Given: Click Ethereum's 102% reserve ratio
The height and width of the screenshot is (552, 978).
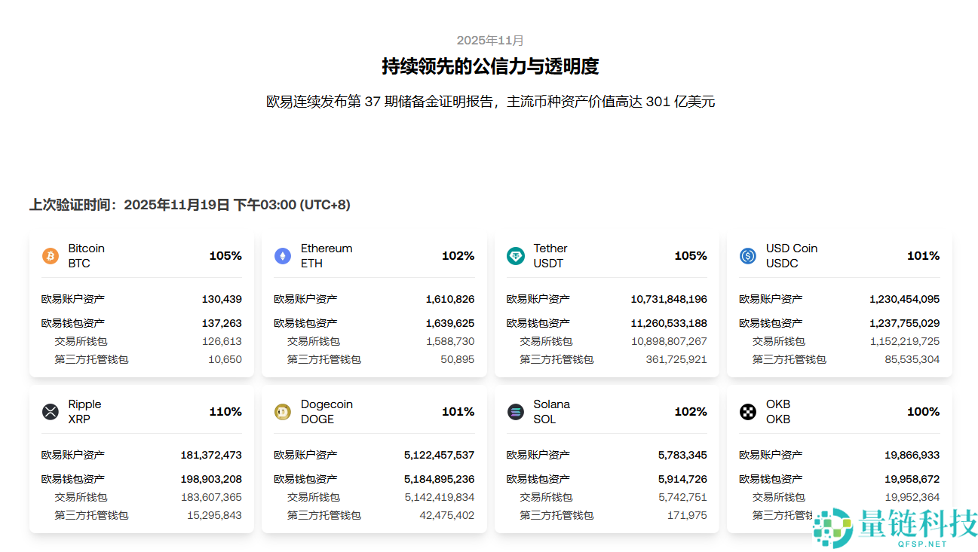Looking at the screenshot, I should coord(458,256).
